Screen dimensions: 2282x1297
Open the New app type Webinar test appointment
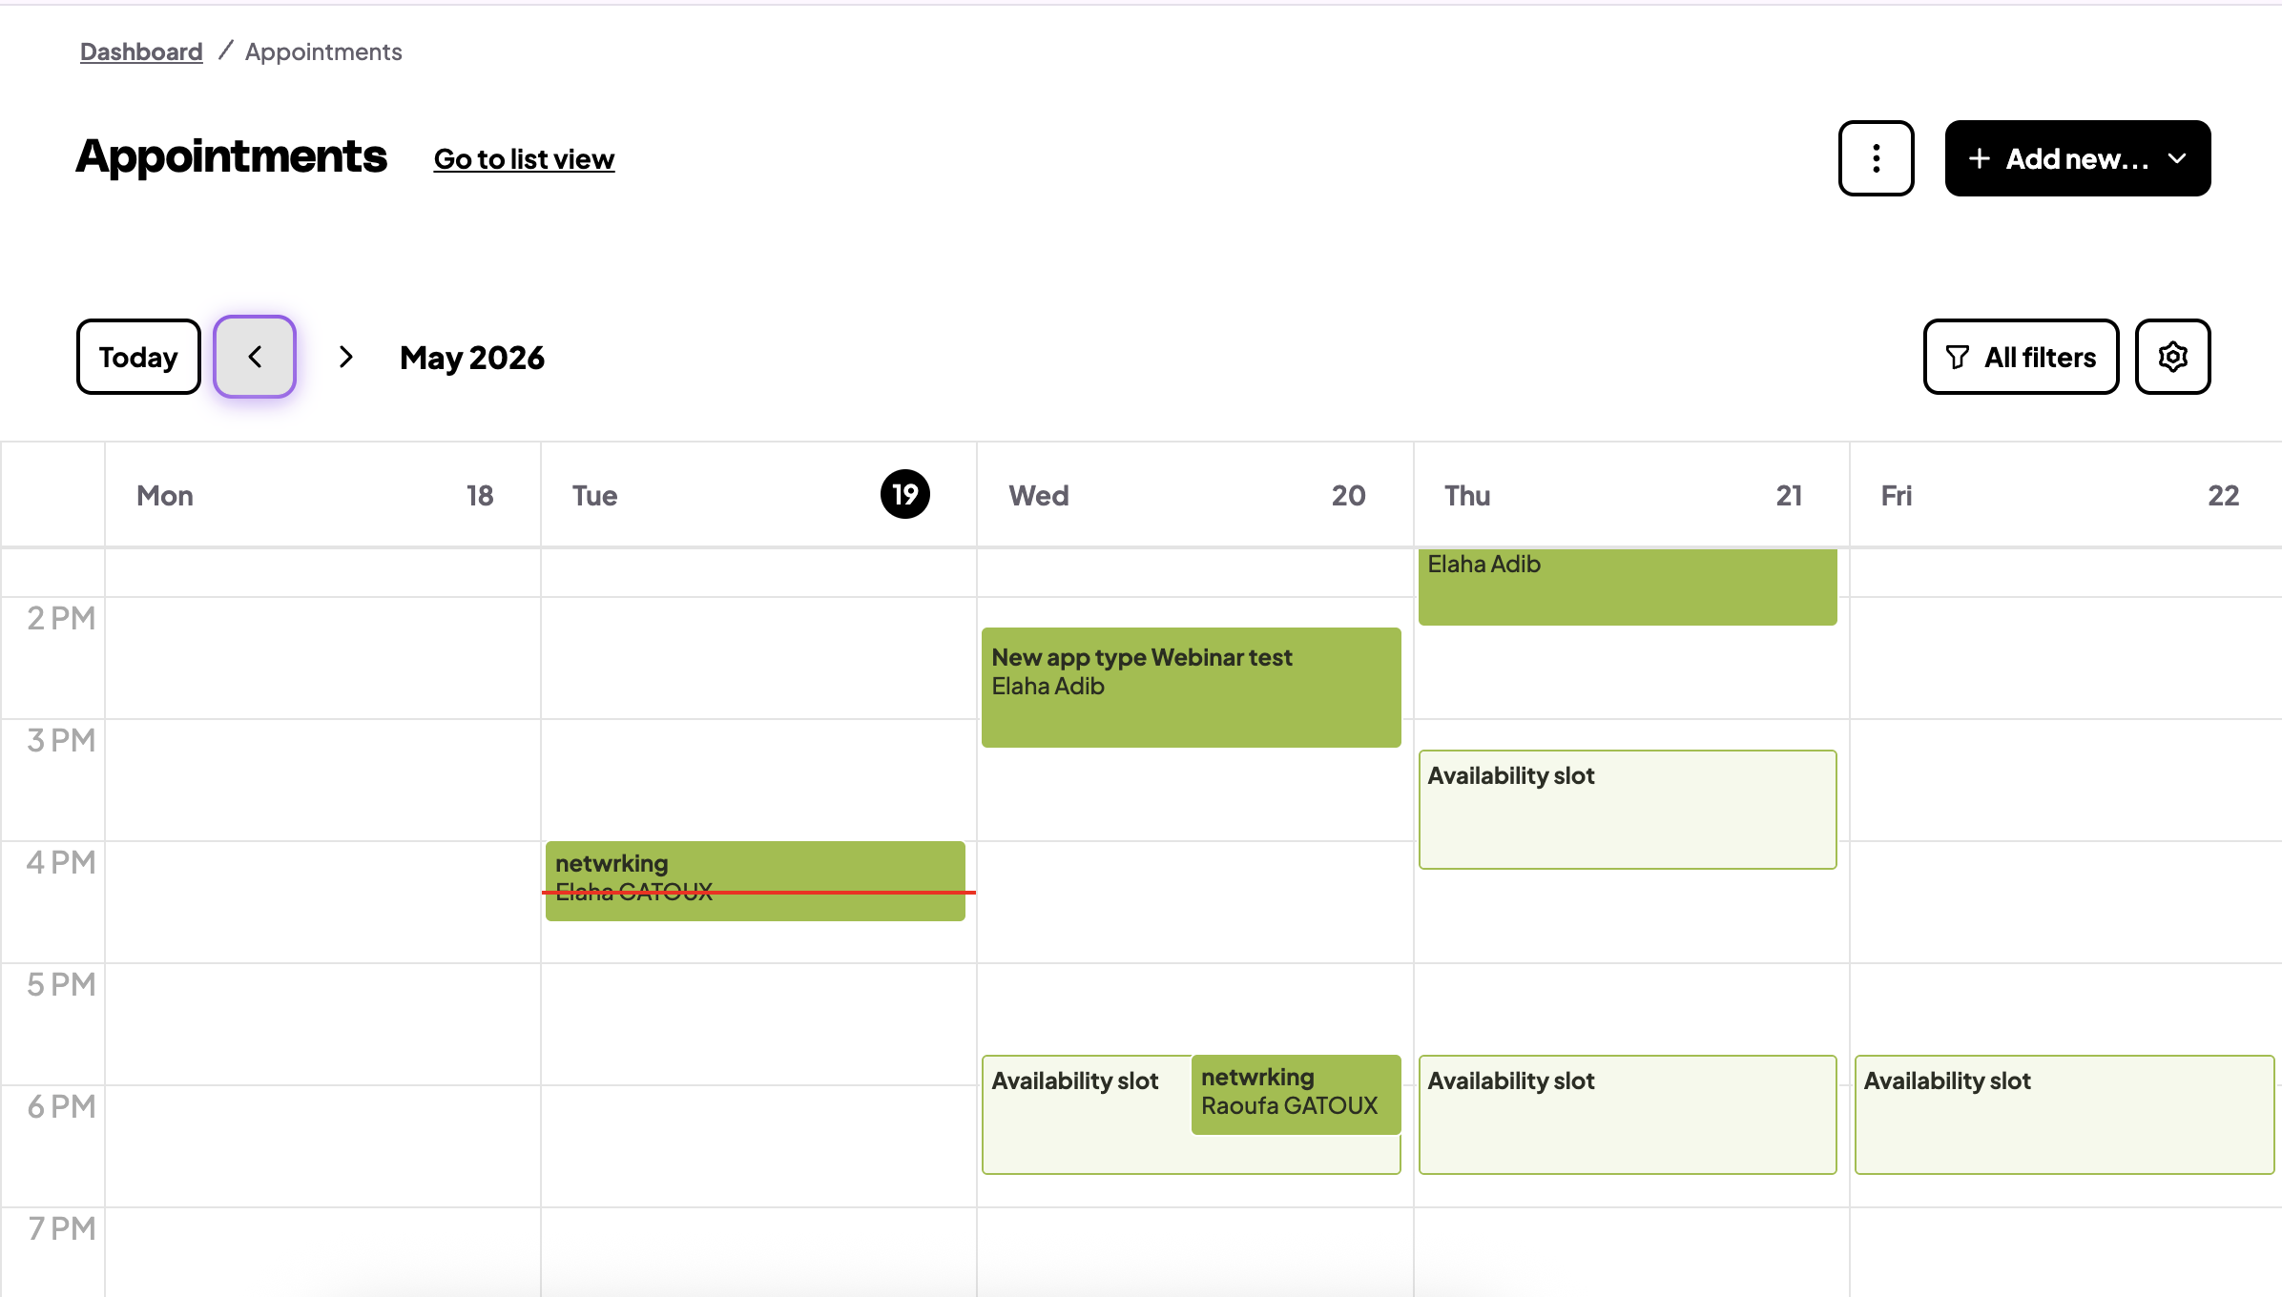(1191, 688)
